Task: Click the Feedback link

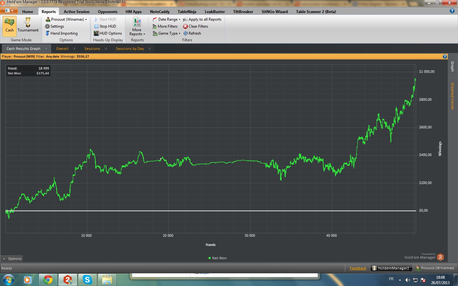Action: point(358,268)
